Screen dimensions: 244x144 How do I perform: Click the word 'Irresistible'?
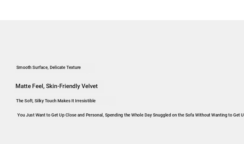click(x=85, y=101)
